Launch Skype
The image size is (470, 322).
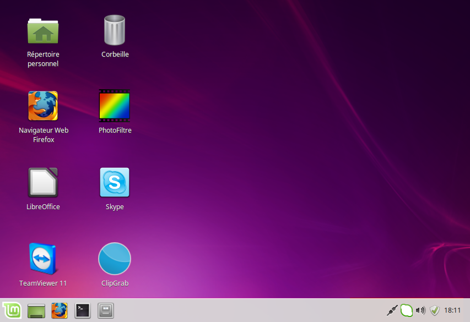[x=115, y=182]
